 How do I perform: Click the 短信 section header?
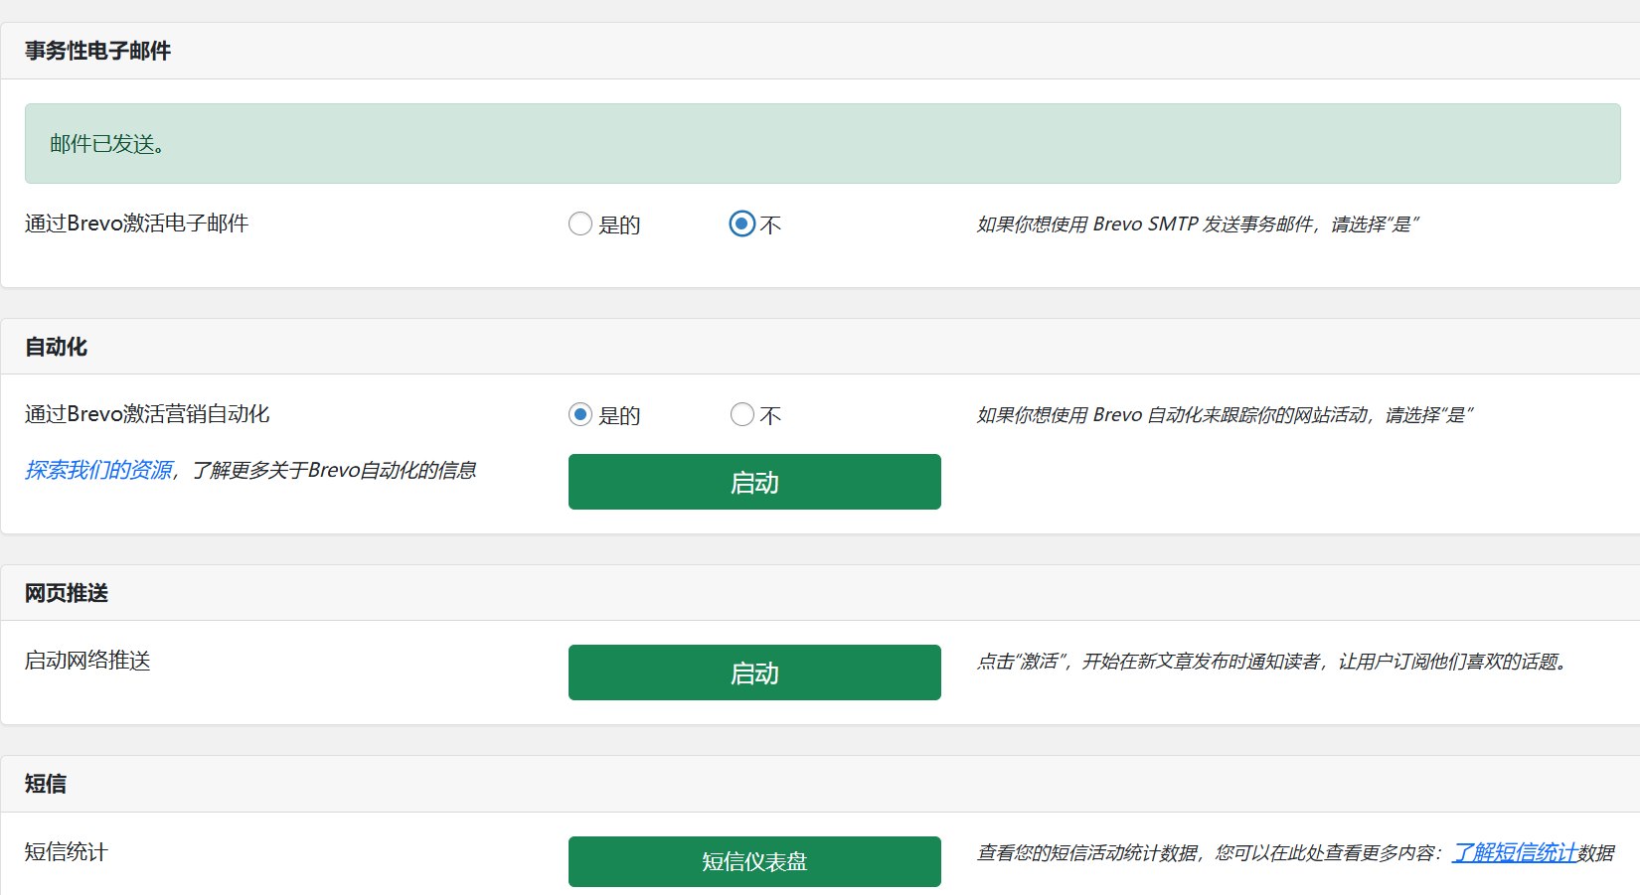coord(46,784)
